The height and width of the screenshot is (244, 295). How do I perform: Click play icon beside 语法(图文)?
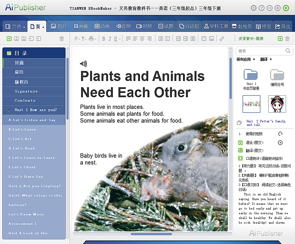point(280,143)
